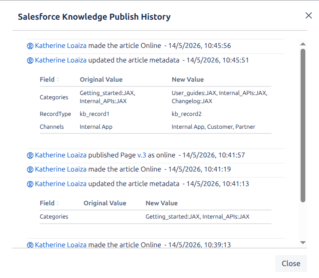The height and width of the screenshot is (278, 319).
Task: Select kb_record1 original value
Action: click(94, 114)
